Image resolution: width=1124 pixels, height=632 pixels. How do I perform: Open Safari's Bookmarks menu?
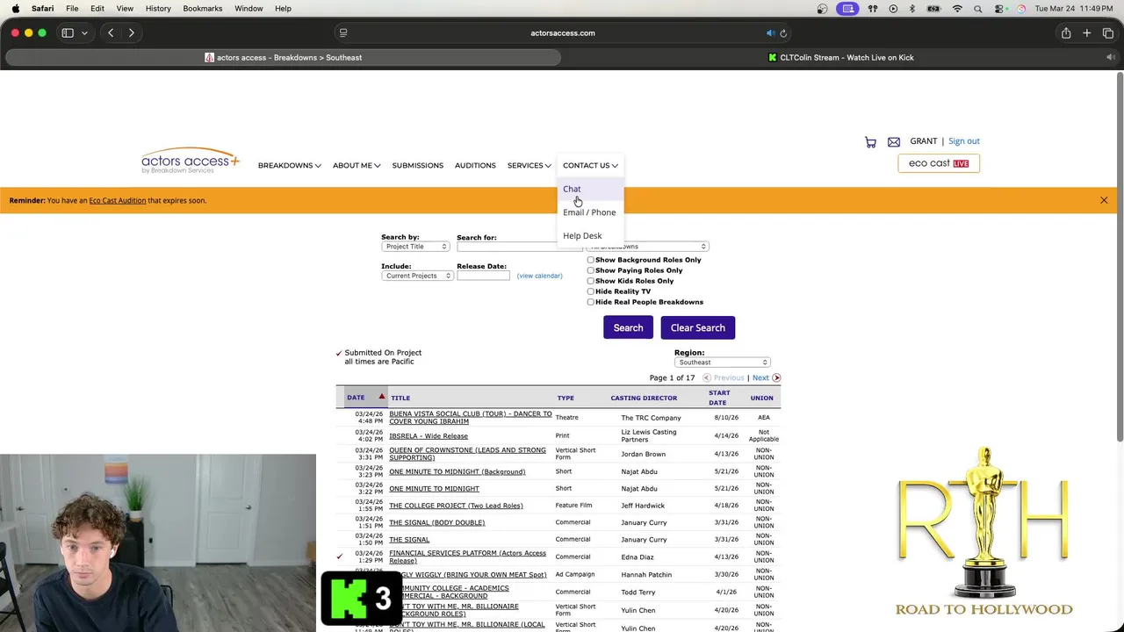point(203,9)
